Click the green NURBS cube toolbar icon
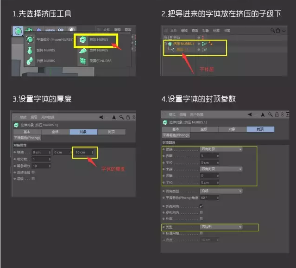 pyautogui.click(x=18, y=31)
